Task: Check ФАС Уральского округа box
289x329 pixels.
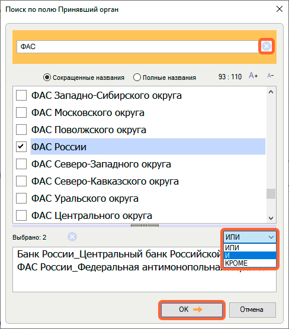Action: (21, 198)
